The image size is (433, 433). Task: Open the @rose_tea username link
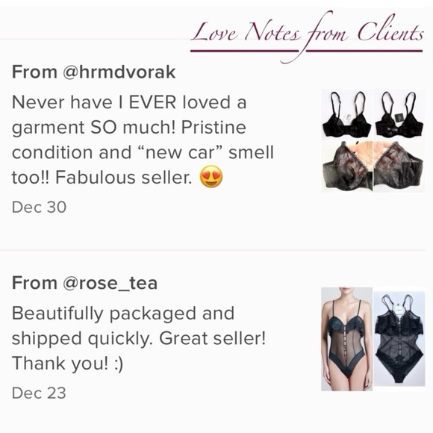point(110,284)
